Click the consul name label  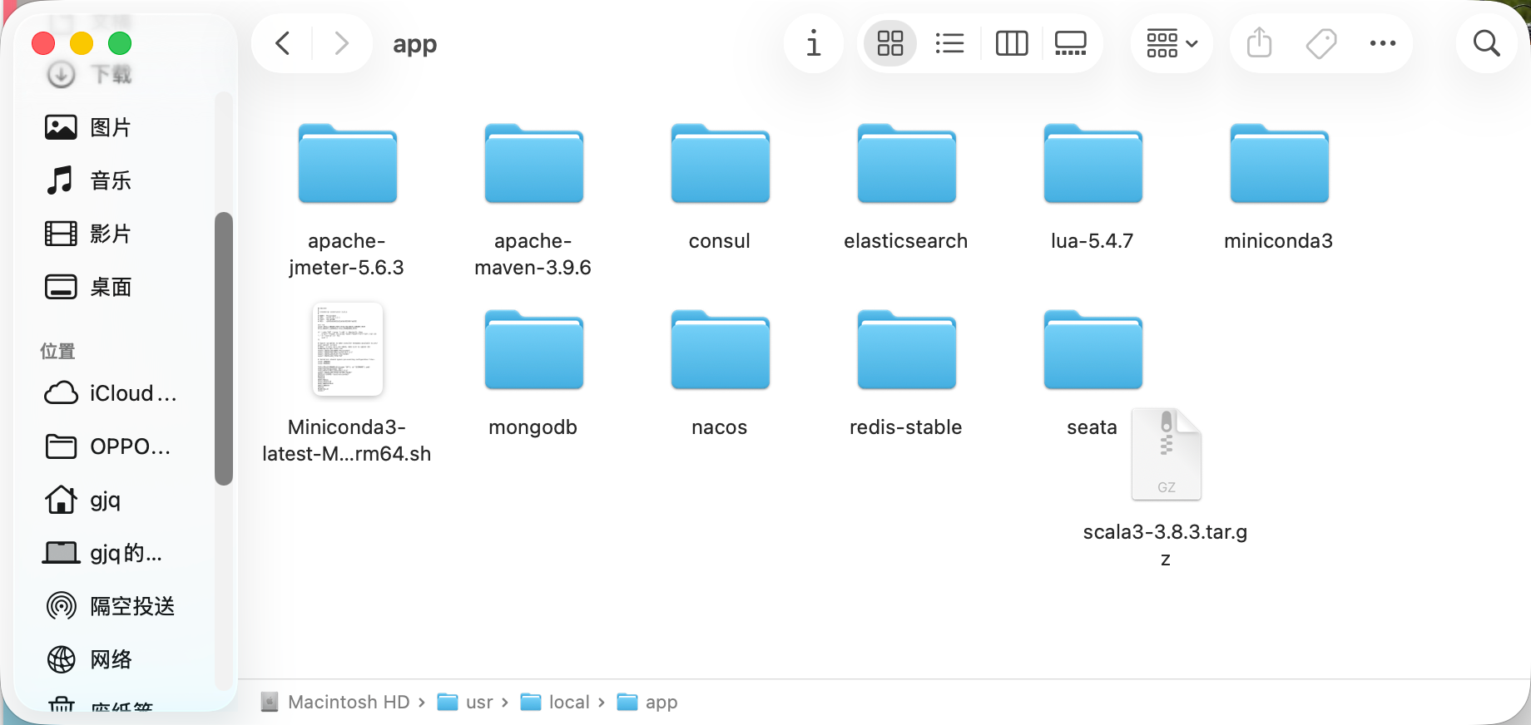(x=719, y=241)
